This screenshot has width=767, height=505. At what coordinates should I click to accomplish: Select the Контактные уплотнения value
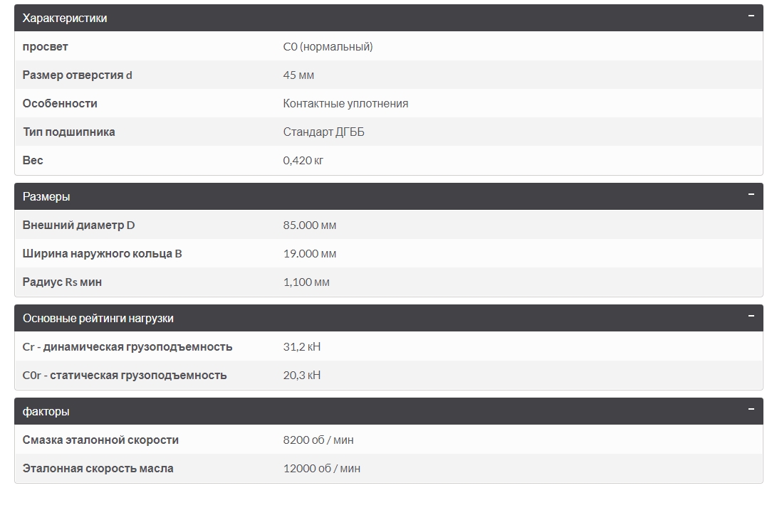[345, 104]
